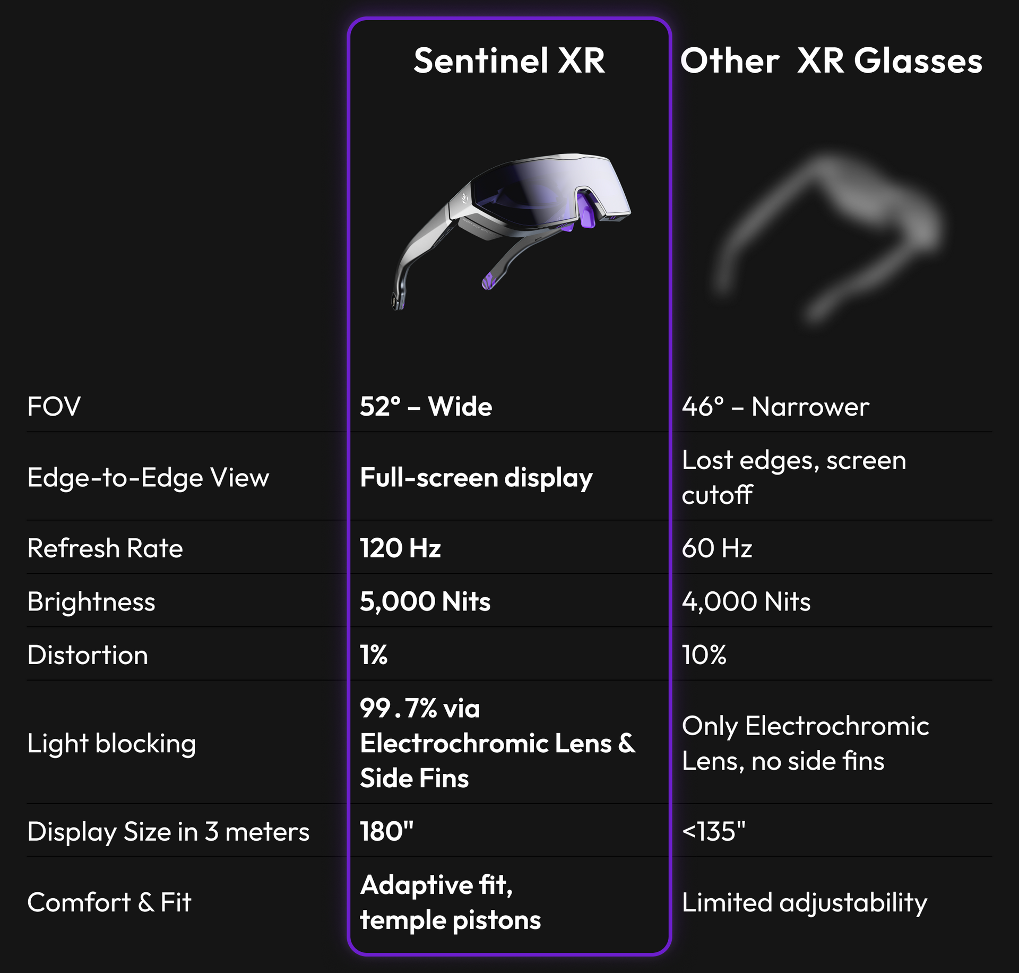Viewport: 1019px width, 973px height.
Task: Select the Display Size in 3 meters label
Action: tap(168, 831)
